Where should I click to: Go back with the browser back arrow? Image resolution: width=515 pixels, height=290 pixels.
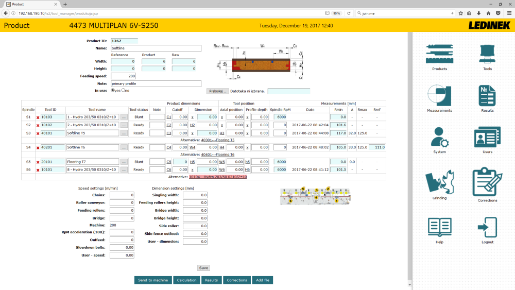coord(6,13)
